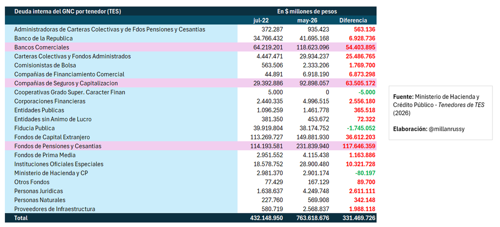Click 'Ministerio de Hacienda y CP' label
The height and width of the screenshot is (227, 500).
[x=51, y=173]
